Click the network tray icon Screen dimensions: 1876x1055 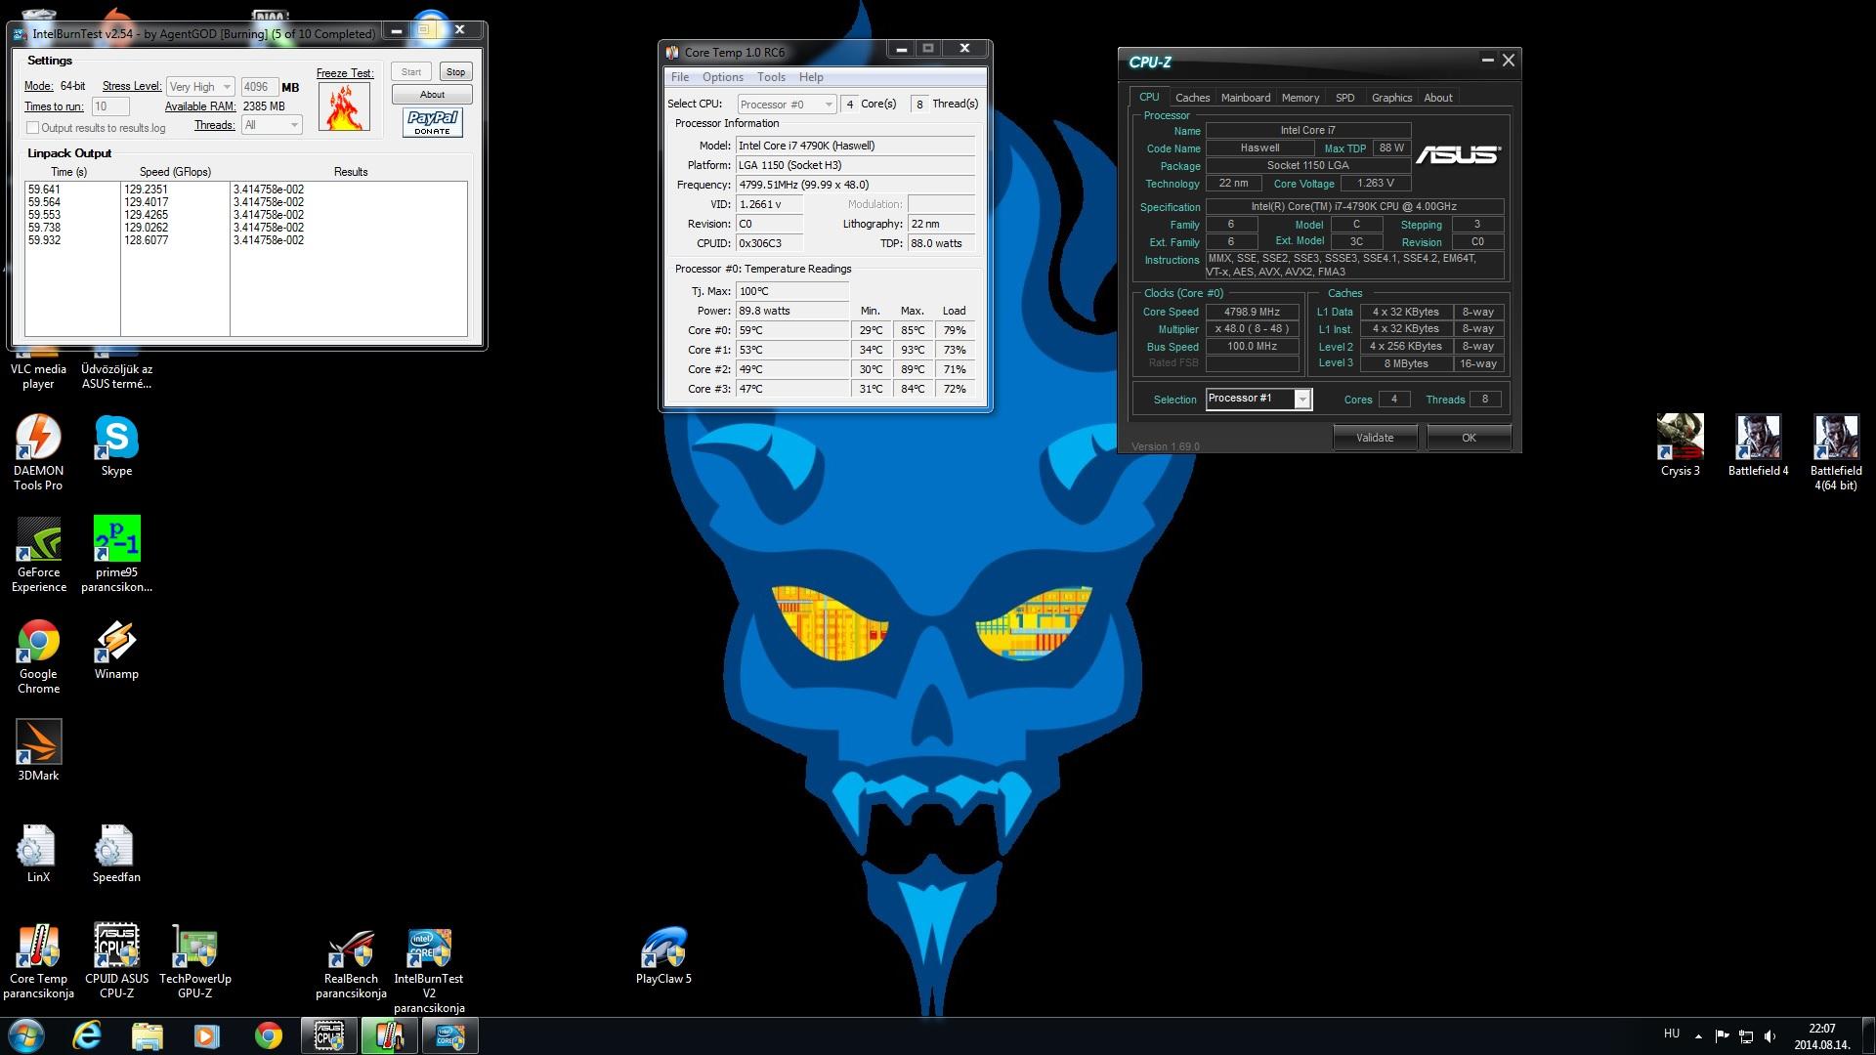pyautogui.click(x=1746, y=1036)
